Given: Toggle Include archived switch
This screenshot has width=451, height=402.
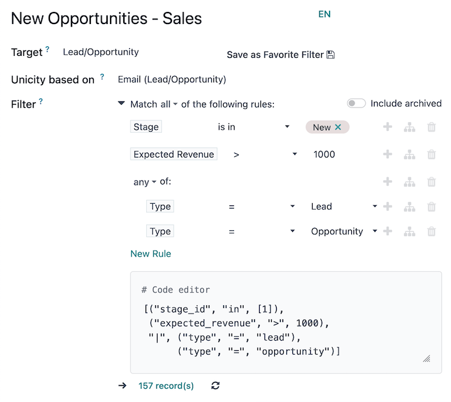Looking at the screenshot, I should coord(356,103).
